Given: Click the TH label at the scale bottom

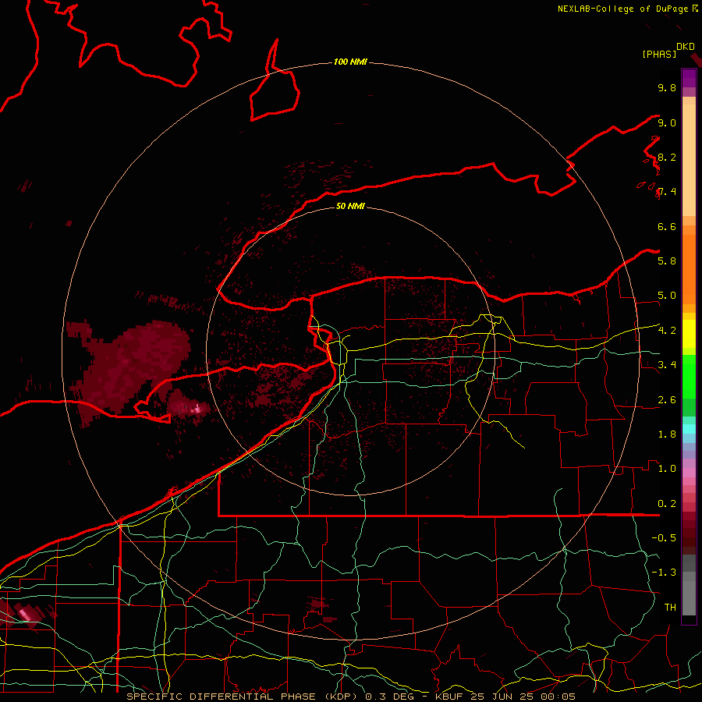Looking at the screenshot, I should 670,608.
